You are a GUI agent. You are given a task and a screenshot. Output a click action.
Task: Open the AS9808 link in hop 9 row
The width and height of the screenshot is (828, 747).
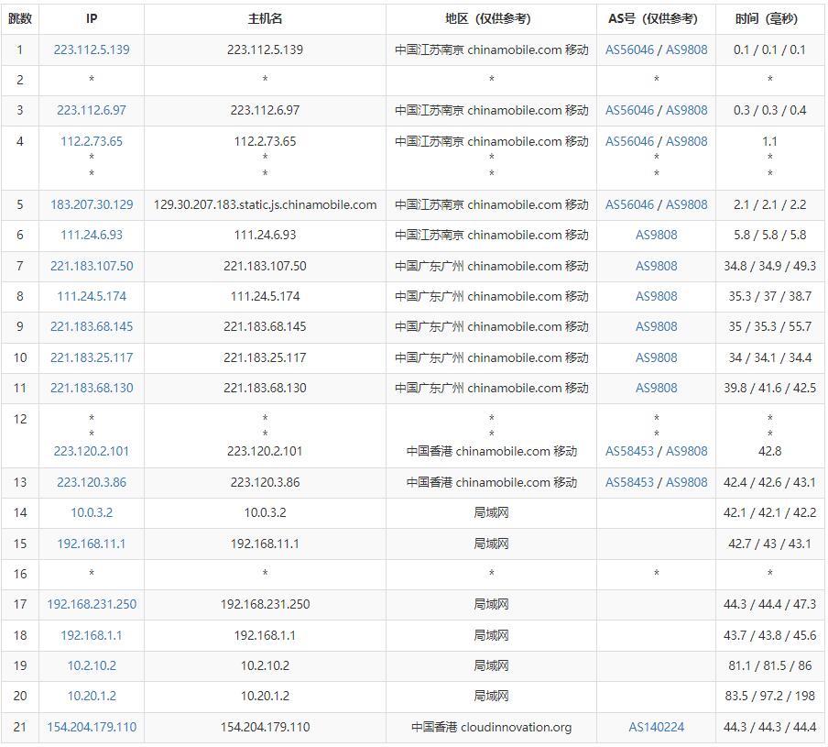point(657,326)
